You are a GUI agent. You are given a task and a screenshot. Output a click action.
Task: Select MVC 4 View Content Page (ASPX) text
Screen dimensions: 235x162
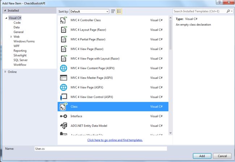click(x=93, y=68)
